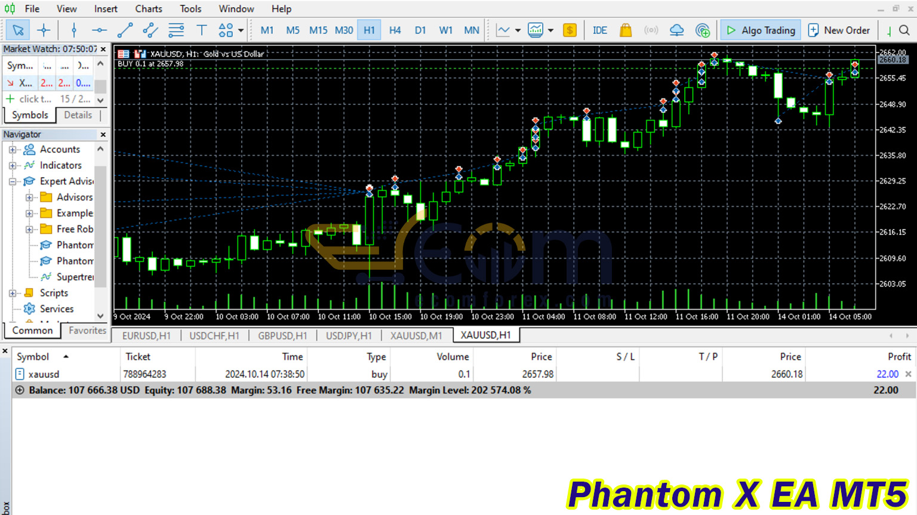The width and height of the screenshot is (917, 515).
Task: Open the Charts menu
Action: tap(149, 8)
